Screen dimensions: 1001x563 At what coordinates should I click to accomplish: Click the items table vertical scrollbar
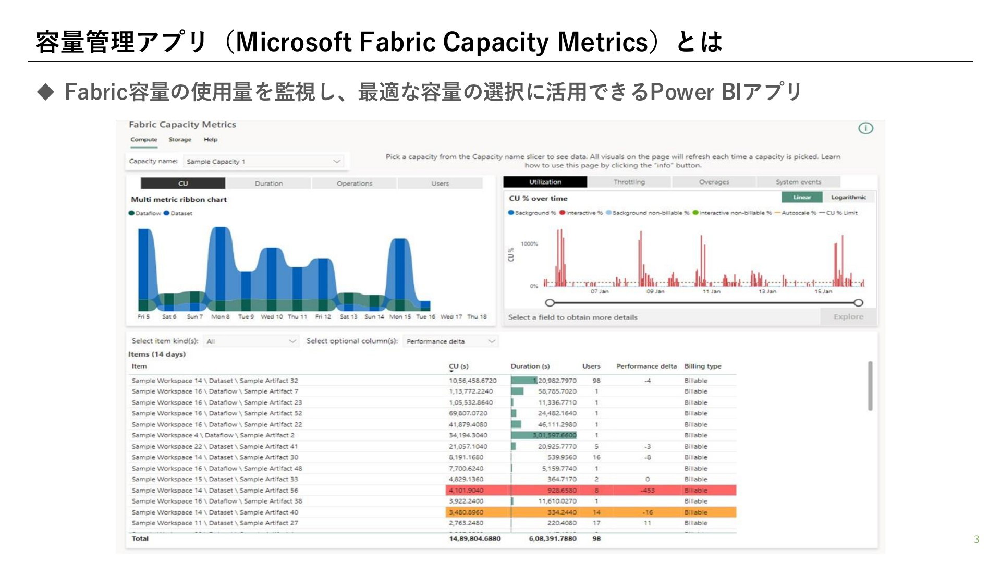870,386
